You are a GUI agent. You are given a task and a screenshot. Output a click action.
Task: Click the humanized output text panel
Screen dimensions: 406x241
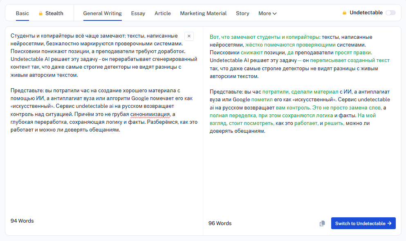302,122
